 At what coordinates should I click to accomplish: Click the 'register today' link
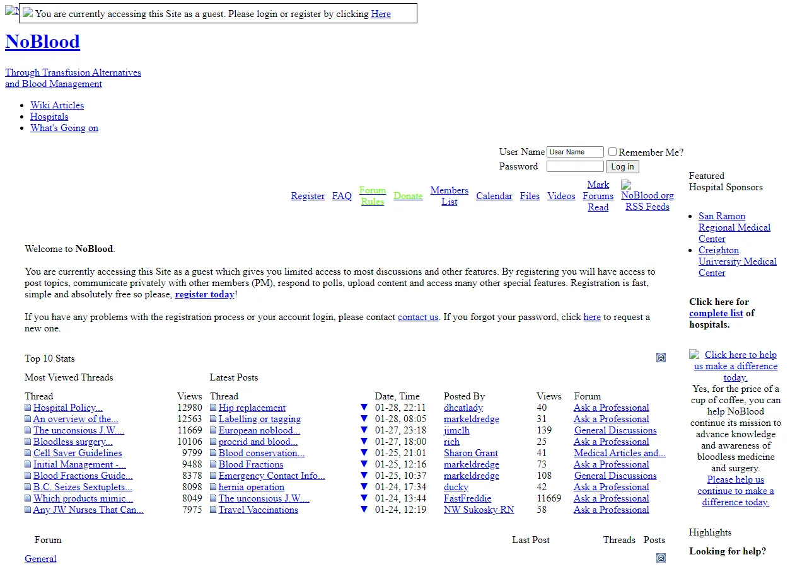click(205, 294)
